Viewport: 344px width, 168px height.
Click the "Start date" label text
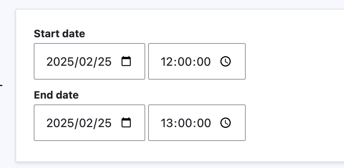(x=59, y=34)
